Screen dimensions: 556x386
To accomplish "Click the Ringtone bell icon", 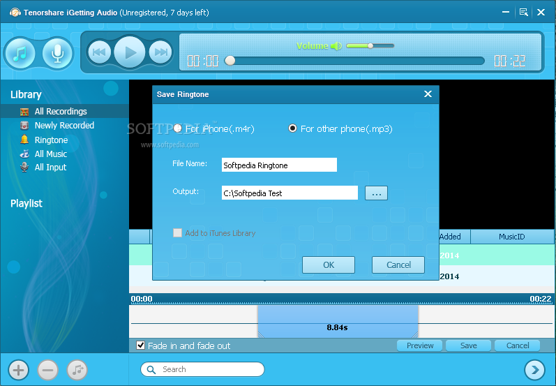I will pos(24,140).
